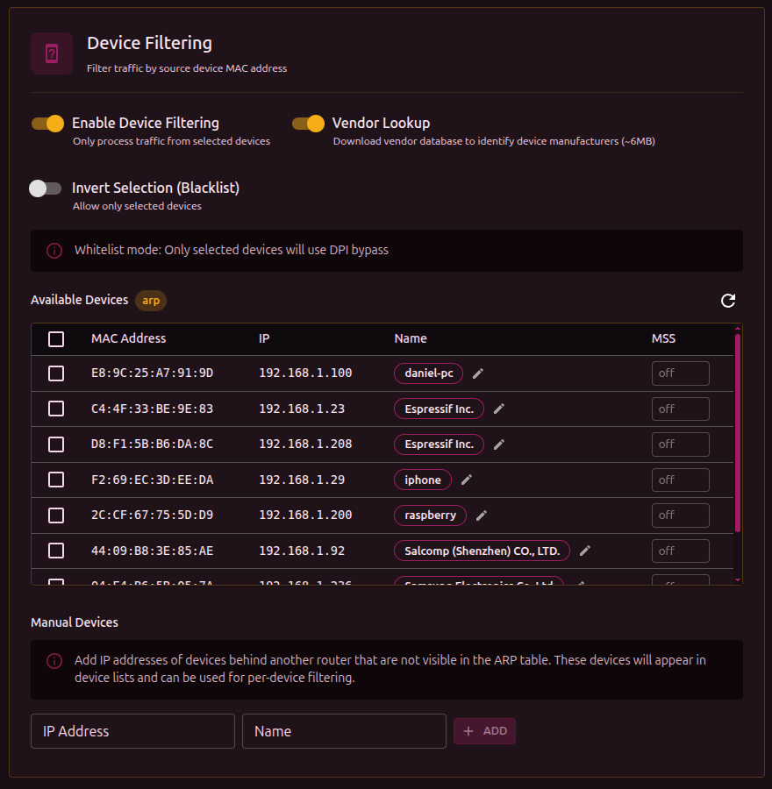The image size is (772, 789).
Task: Click the manual device Name field
Action: pos(344,731)
